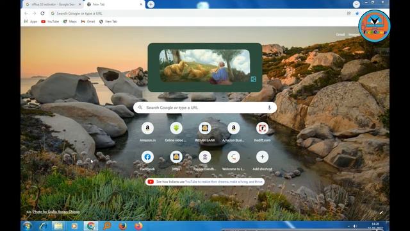Open a new tab with the plus button
This screenshot has width=410, height=231.
point(151,4)
